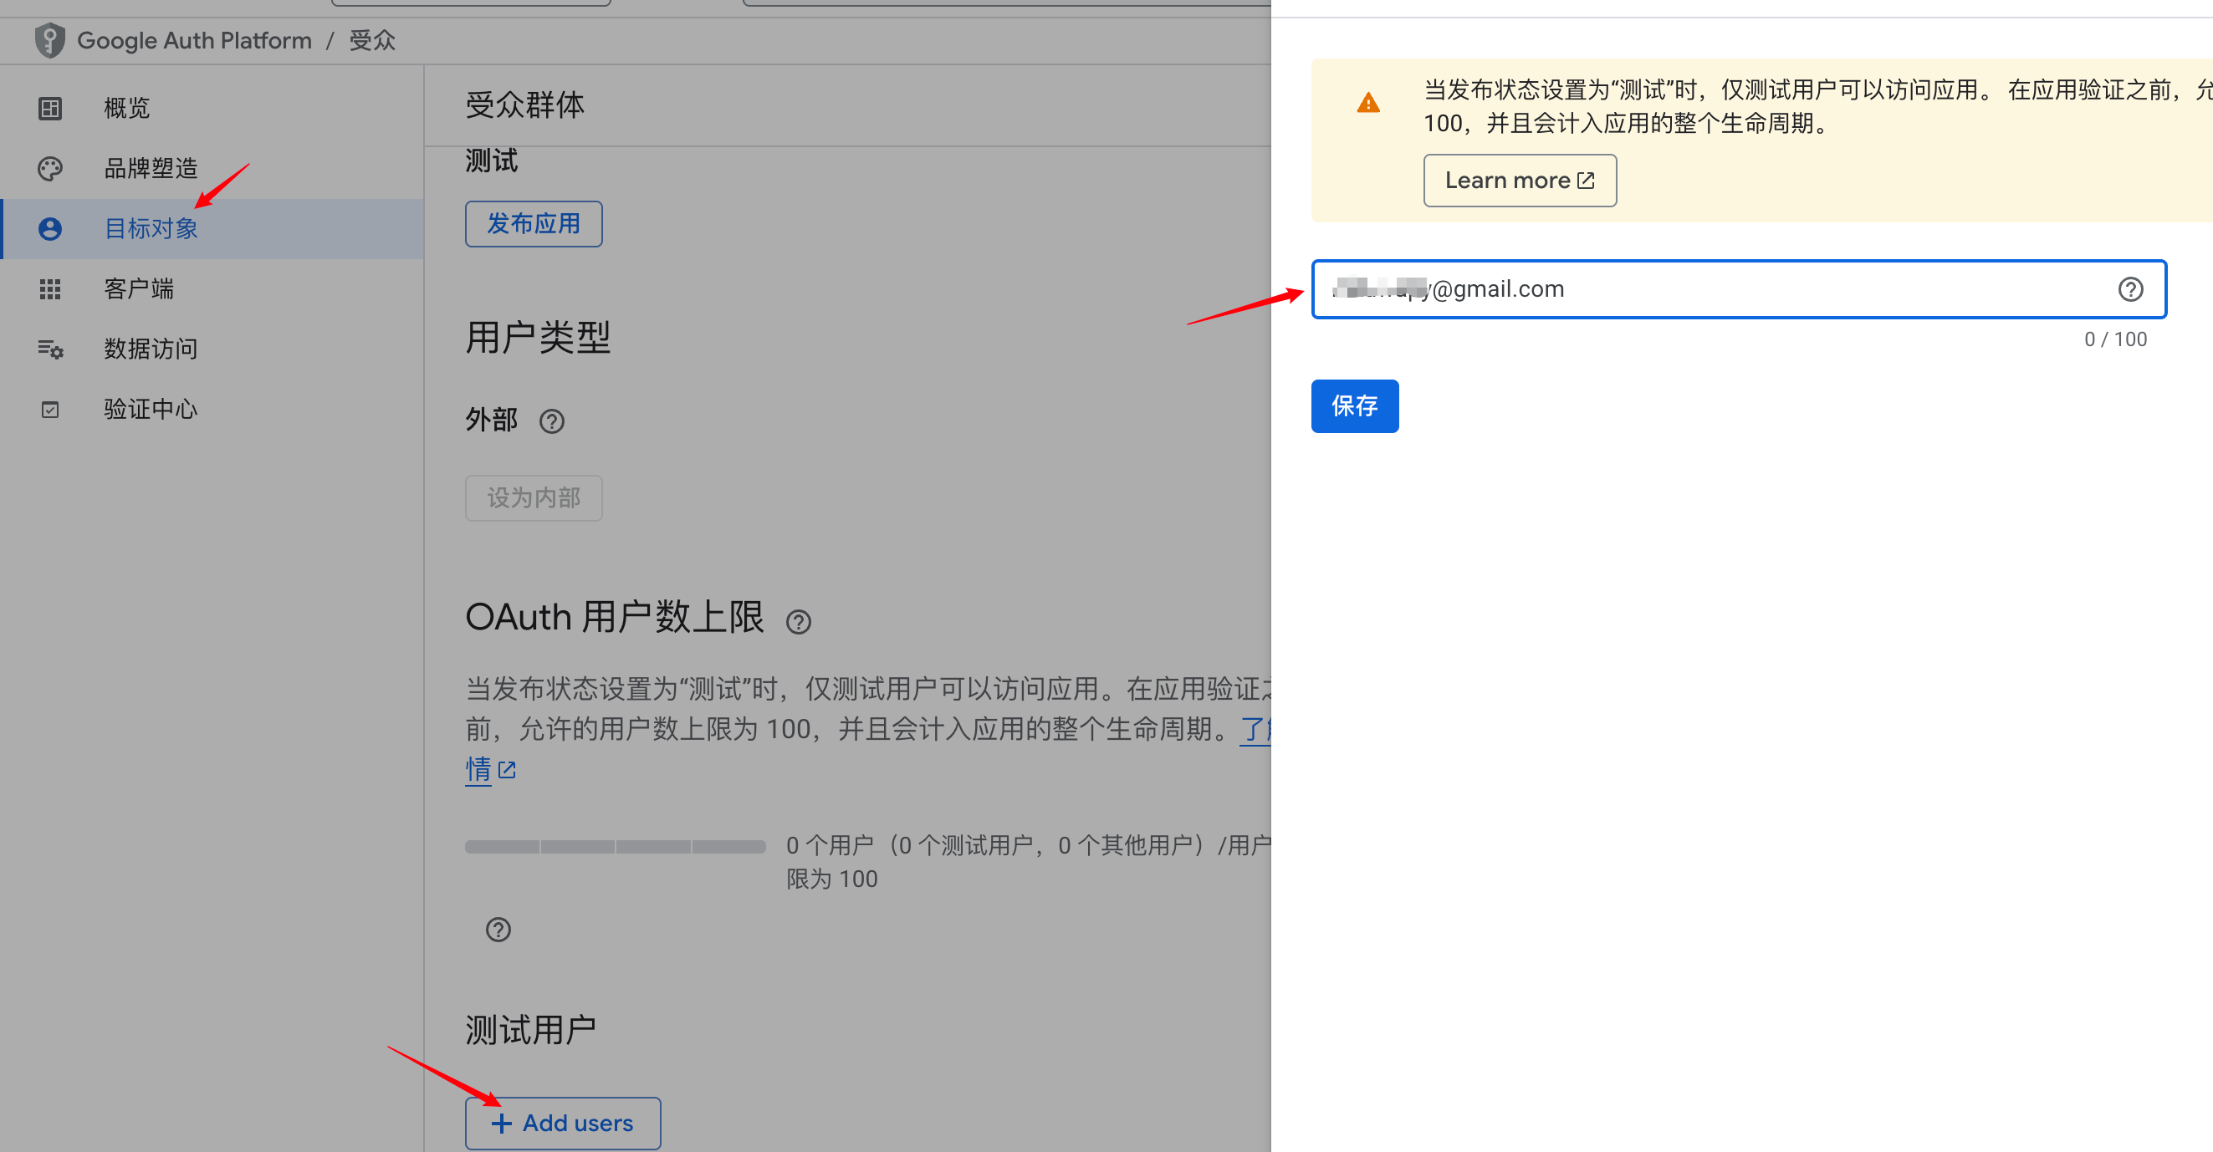Click the 品牌塑造 palette icon
Screen dimensions: 2213x1152
50,168
